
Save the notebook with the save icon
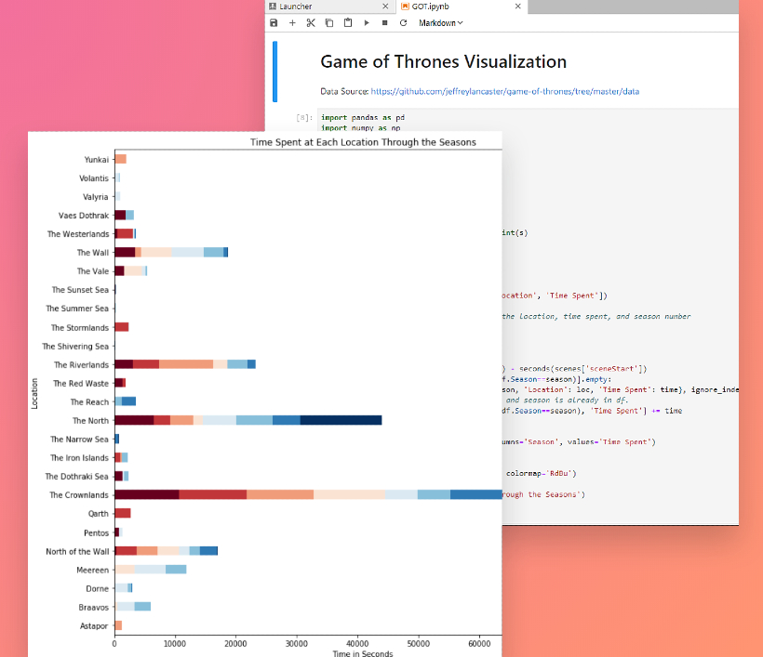pos(274,23)
